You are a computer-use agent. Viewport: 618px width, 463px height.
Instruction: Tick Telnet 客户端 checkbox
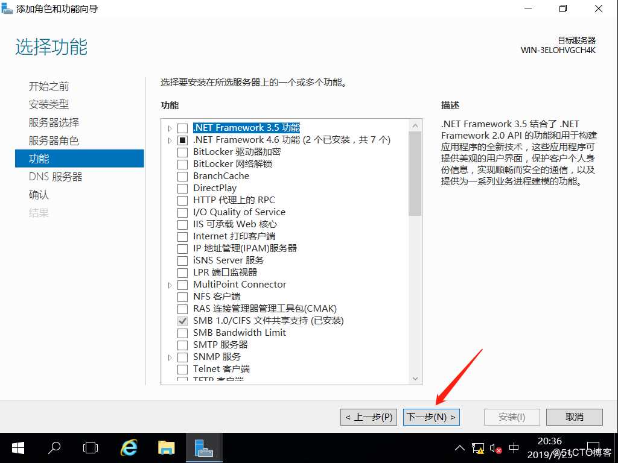click(x=182, y=370)
